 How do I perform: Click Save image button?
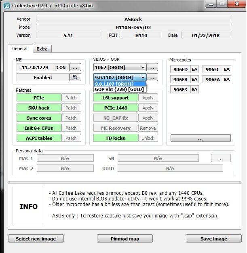point(214,238)
